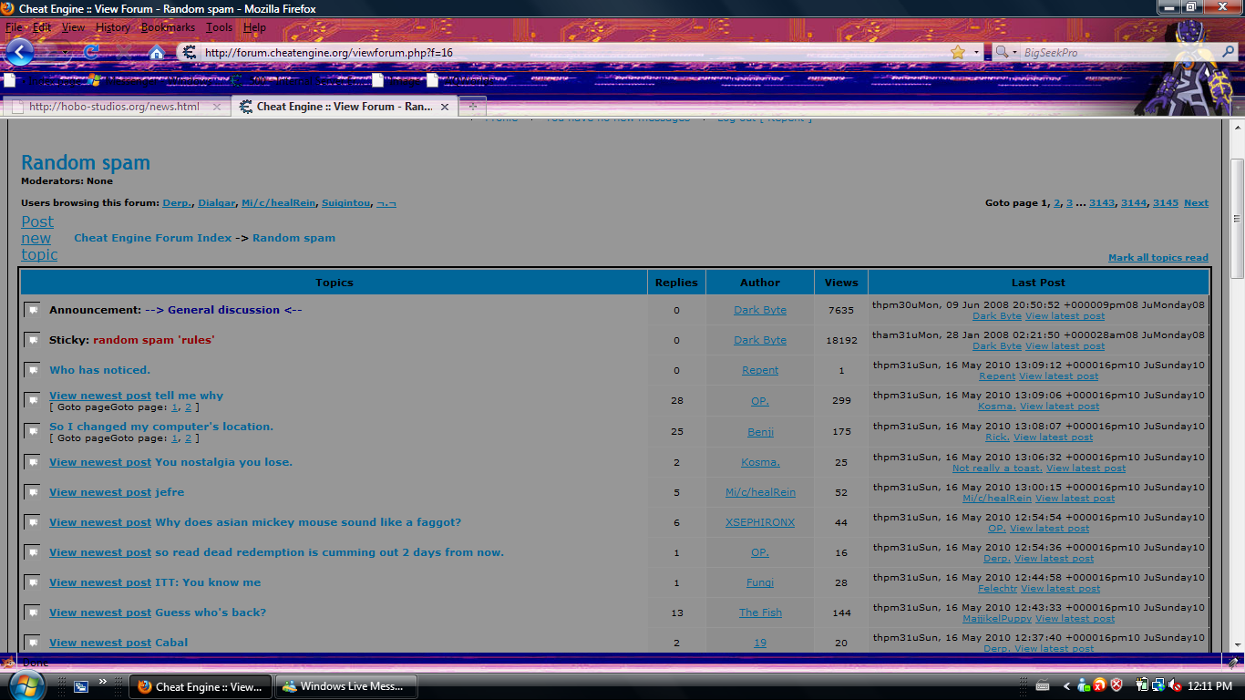Close the Cheat Engine View Forum tab
1245x700 pixels.
(445, 107)
